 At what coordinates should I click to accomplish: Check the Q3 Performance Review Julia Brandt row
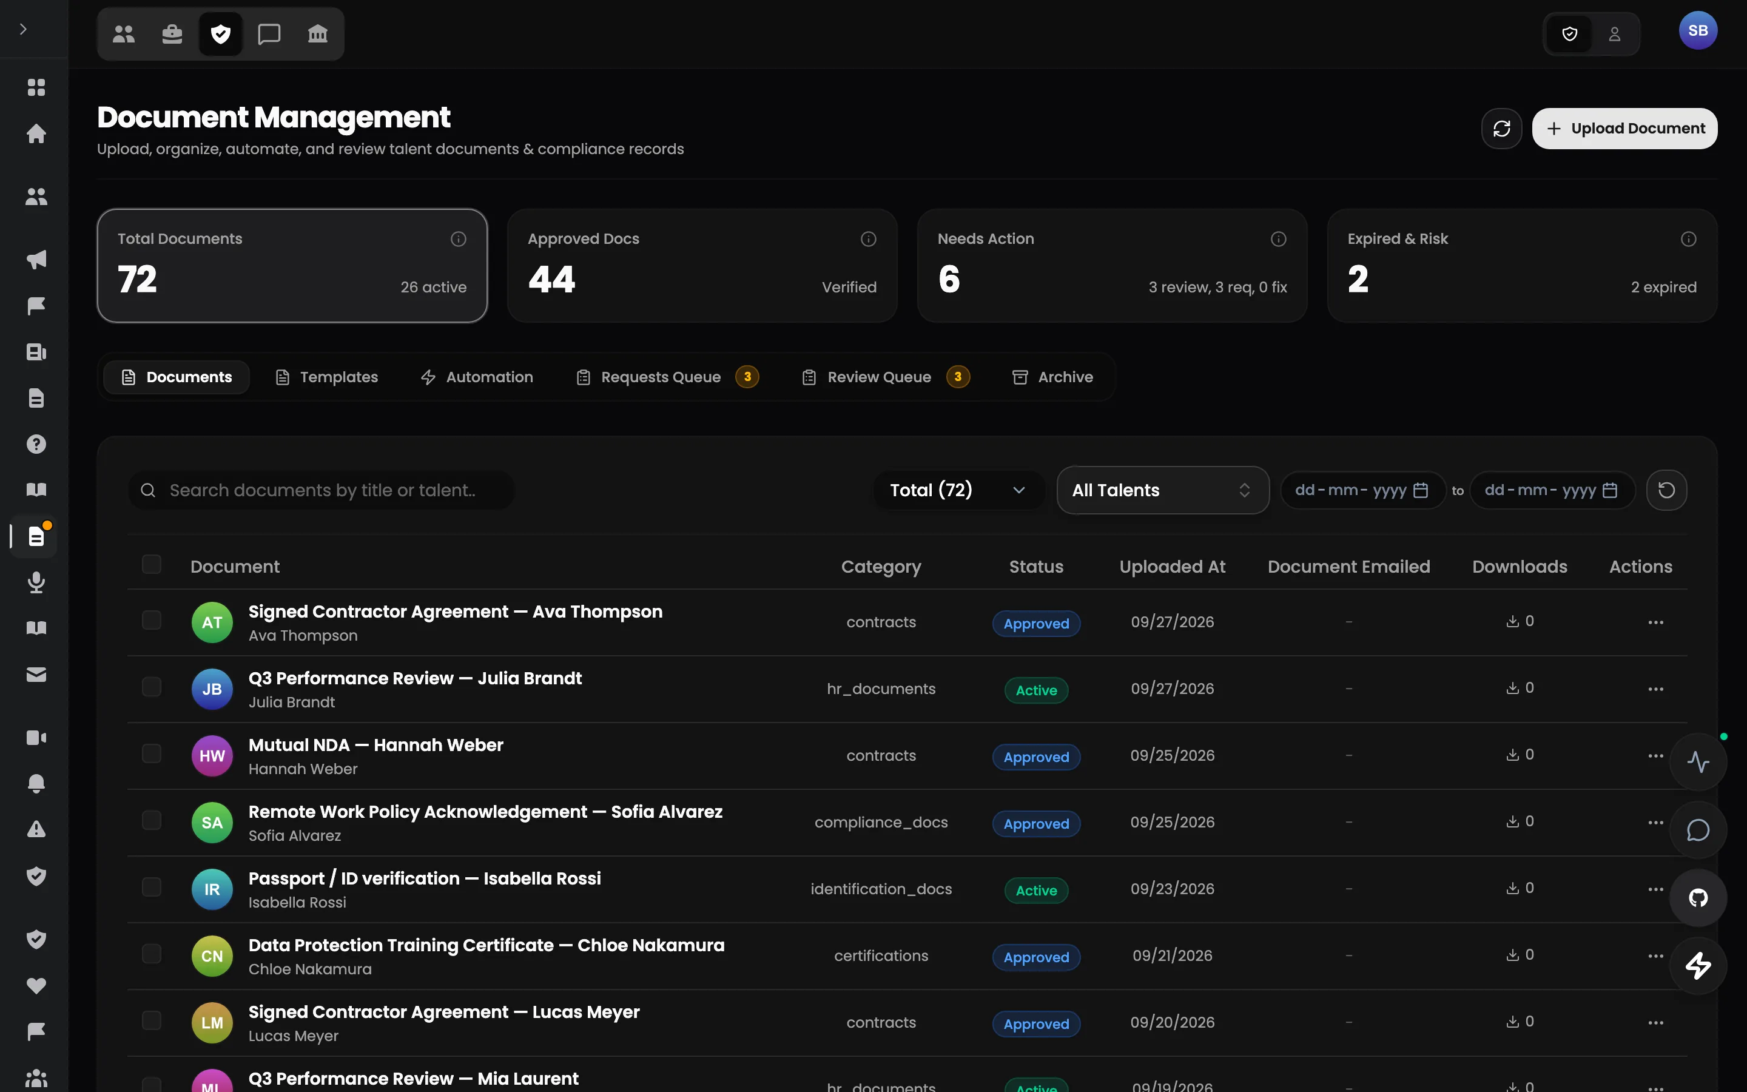(x=152, y=687)
